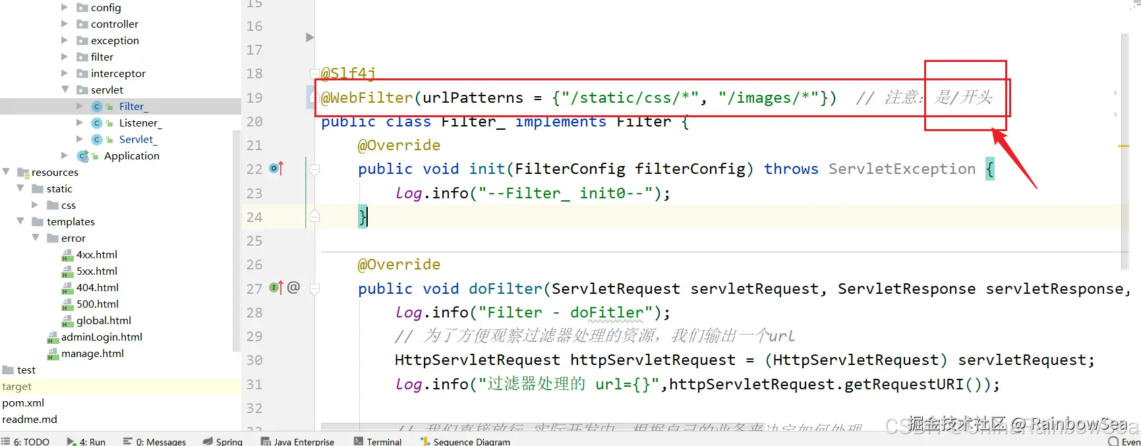Open the Spring tool window
Viewport: 1141px width, 446px height.
pyautogui.click(x=223, y=441)
